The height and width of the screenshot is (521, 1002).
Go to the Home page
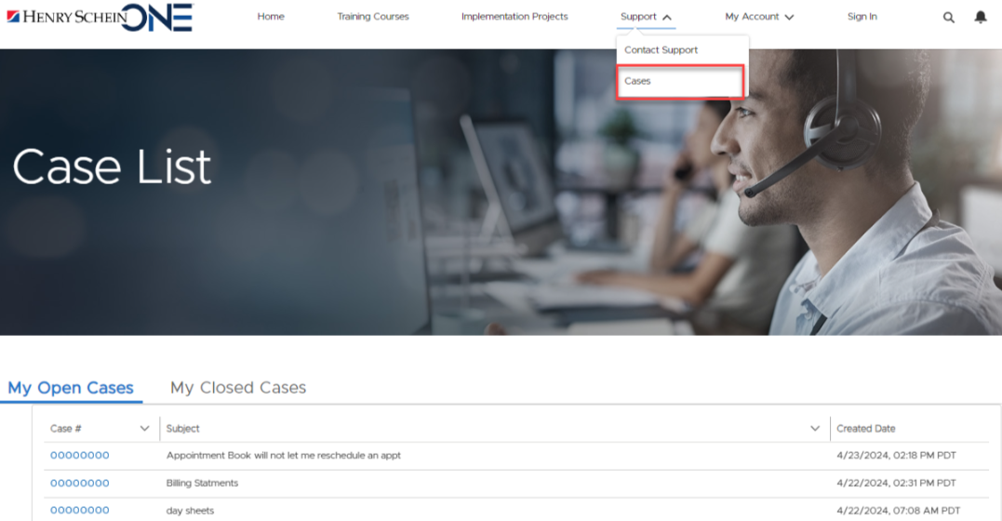coord(271,17)
